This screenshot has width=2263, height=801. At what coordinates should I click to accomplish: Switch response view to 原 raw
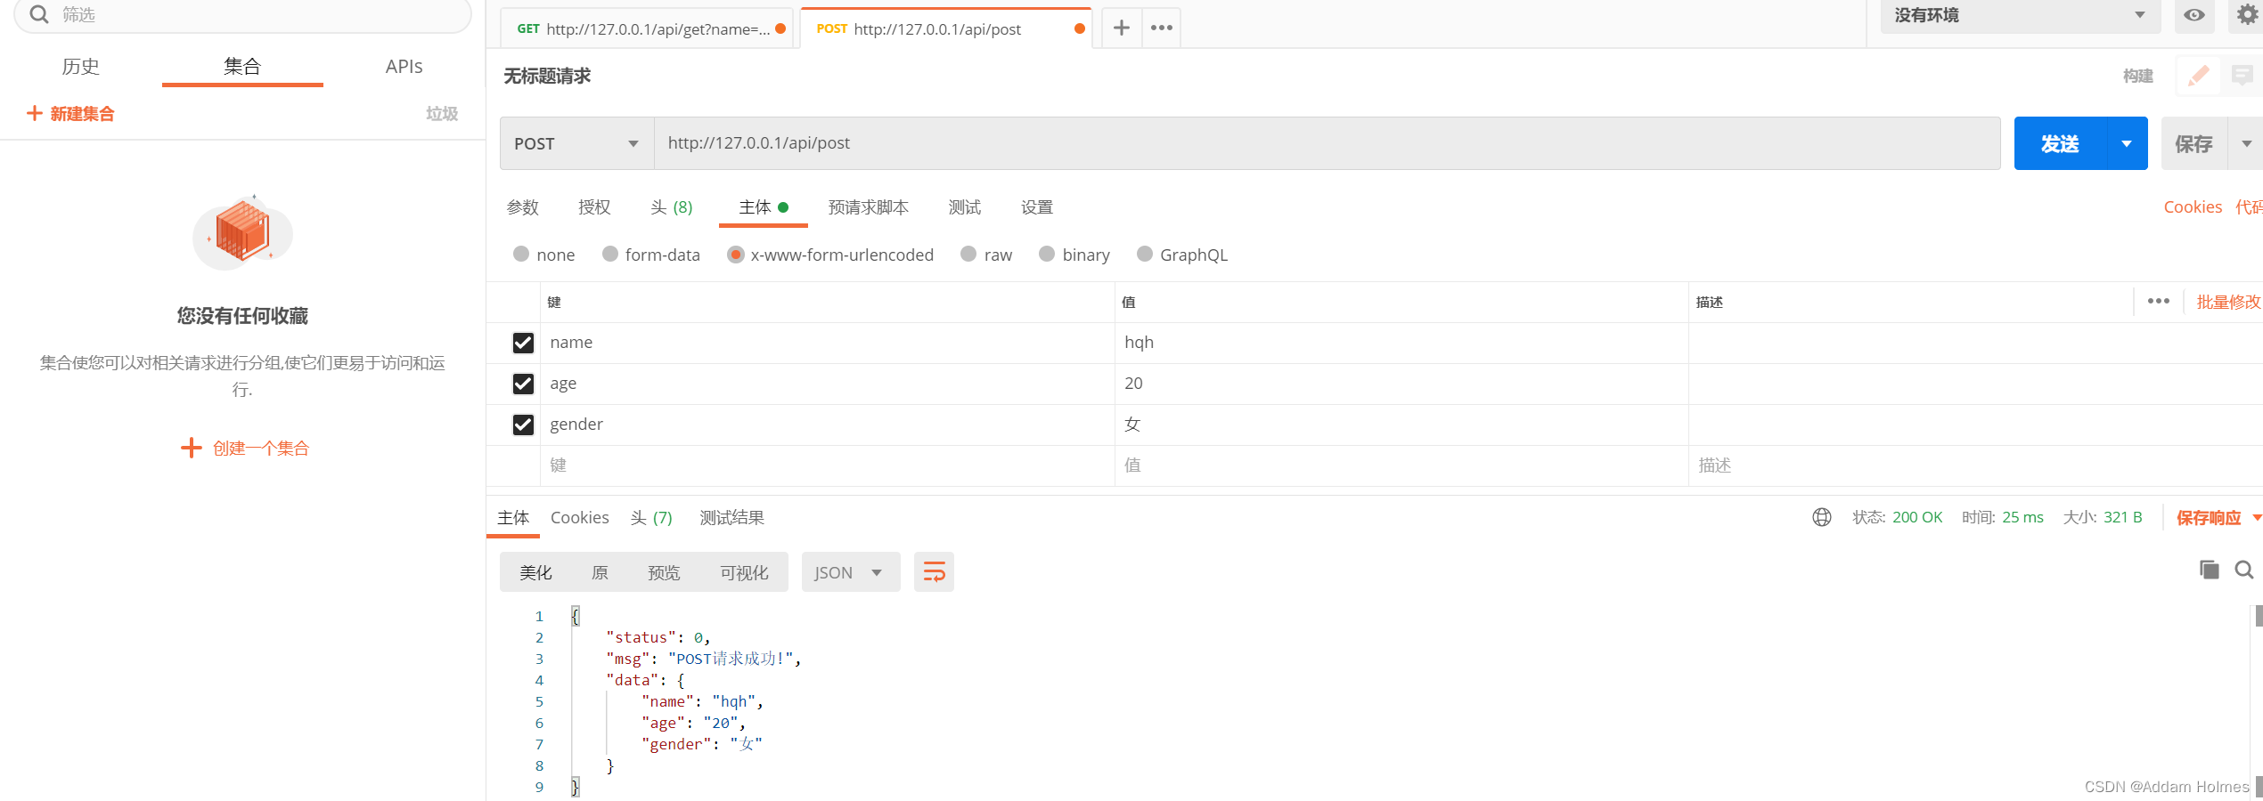point(600,572)
